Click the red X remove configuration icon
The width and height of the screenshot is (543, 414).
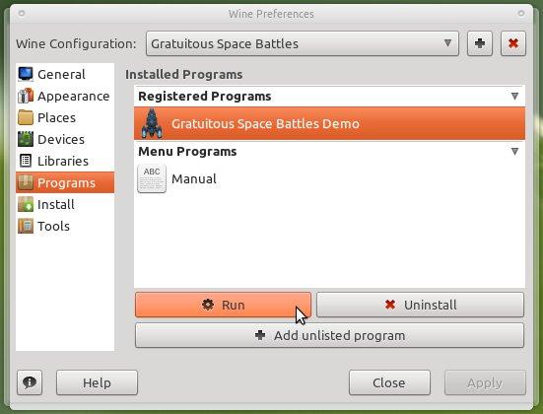(513, 43)
